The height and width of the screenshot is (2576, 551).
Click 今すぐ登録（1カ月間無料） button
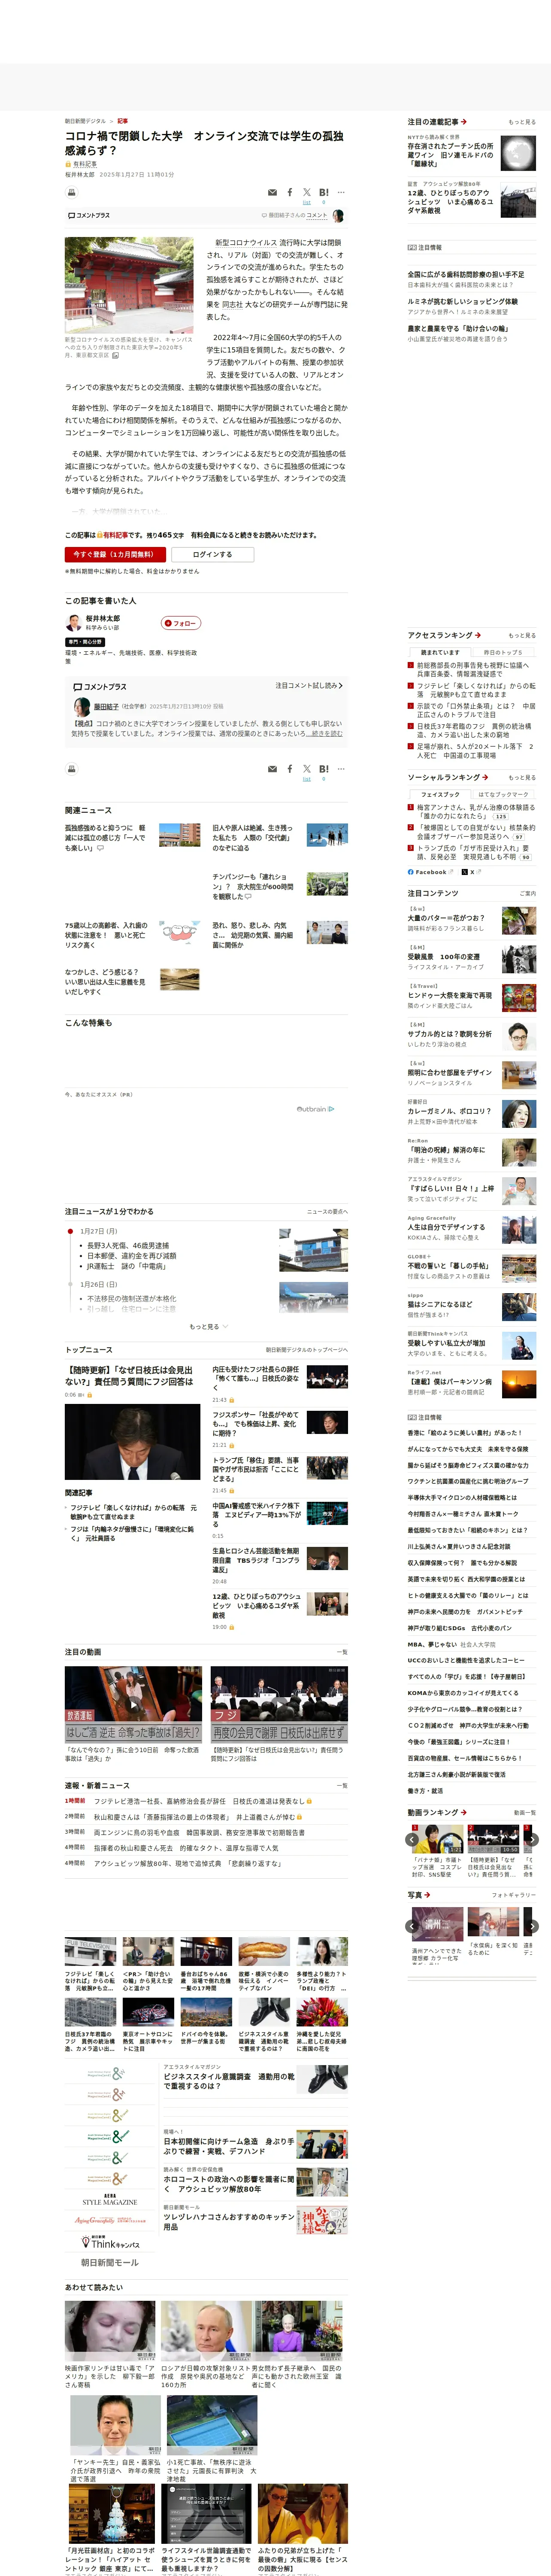pos(115,554)
